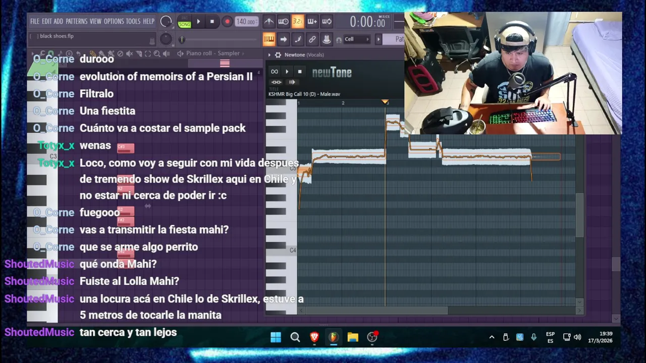This screenshot has height=363, width=646.
Task: Open the Cell snap dropdown
Action: point(357,39)
